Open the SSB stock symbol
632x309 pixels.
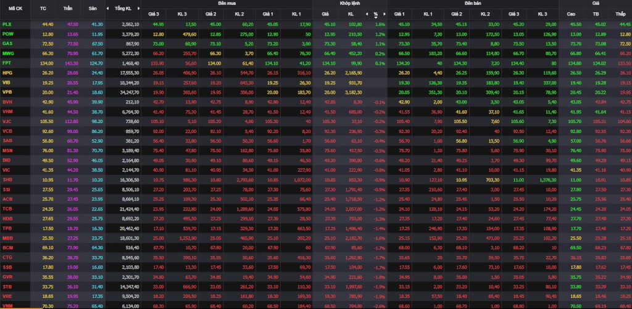click(x=7, y=267)
